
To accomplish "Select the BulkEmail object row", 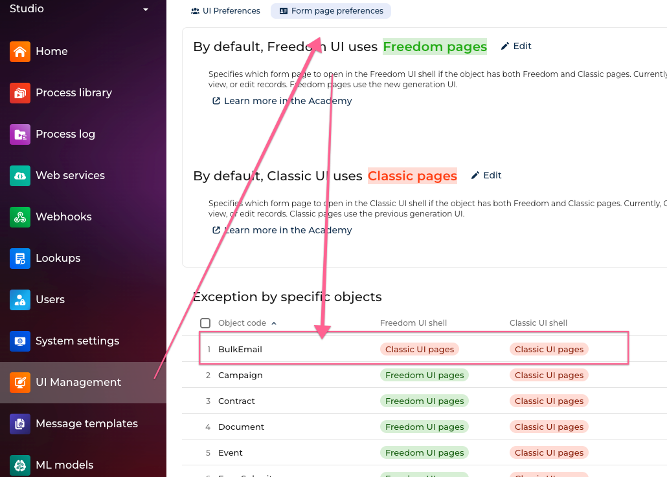I will [240, 349].
